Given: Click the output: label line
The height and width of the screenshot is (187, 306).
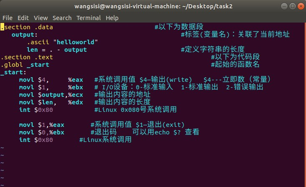Looking at the screenshot, I should point(24,35).
